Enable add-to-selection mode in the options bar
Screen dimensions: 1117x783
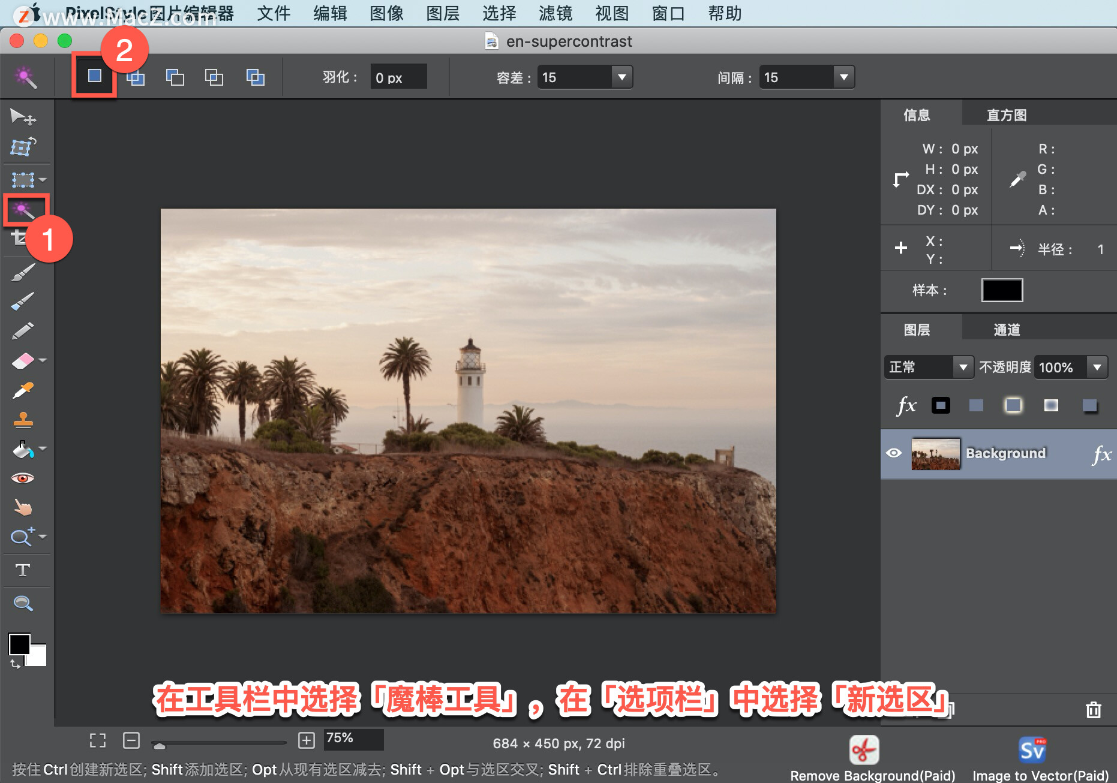pyautogui.click(x=136, y=77)
